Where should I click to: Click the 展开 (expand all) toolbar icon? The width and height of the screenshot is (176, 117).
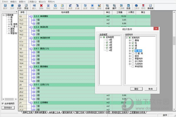click(x=114, y=7)
